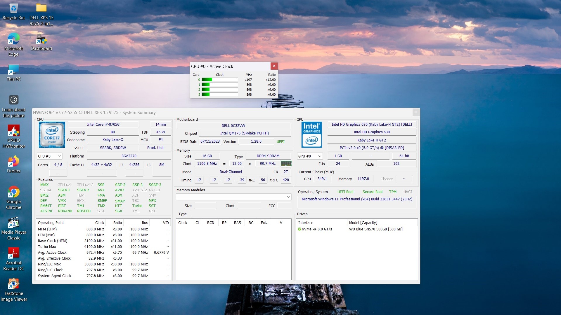Click the Secure Boot indicator
Viewport: 561px width, 315px height.
coord(373,192)
